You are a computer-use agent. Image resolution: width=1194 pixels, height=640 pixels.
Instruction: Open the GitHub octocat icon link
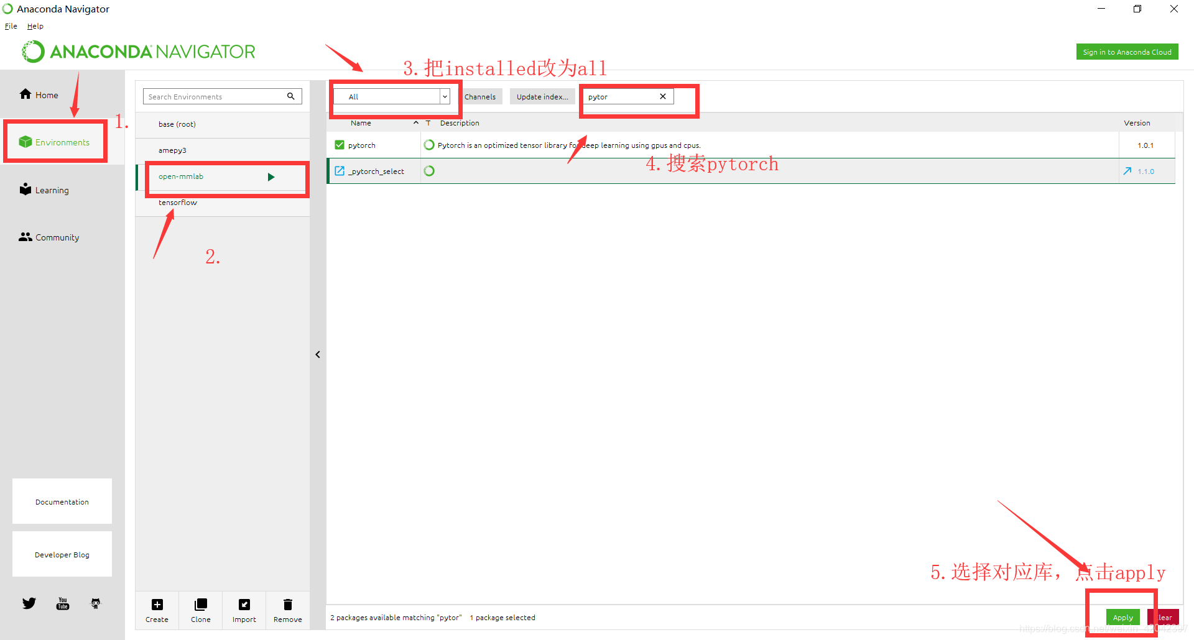[x=96, y=603]
